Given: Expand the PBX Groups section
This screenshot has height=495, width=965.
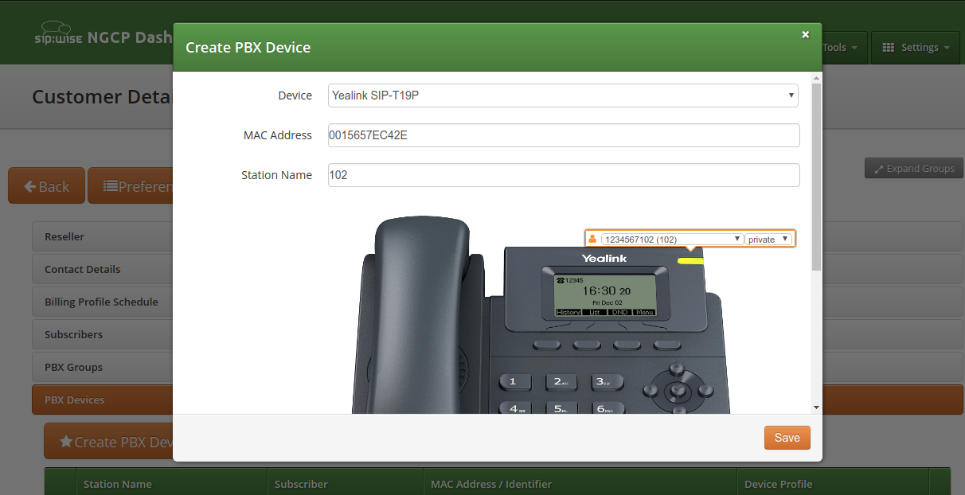Looking at the screenshot, I should click(103, 367).
